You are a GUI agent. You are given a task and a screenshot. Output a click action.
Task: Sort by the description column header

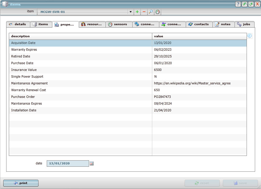pos(80,36)
